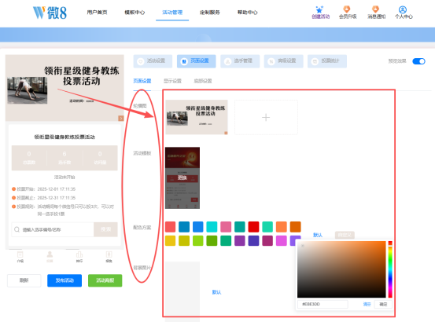
Task: Select the fitness carousel image thumbnail
Action: (197, 117)
